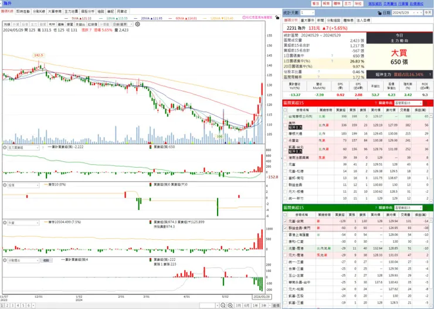
Task: Collapse the 分點進出 sub-chart with its circle icon
Action: pos(5,260)
